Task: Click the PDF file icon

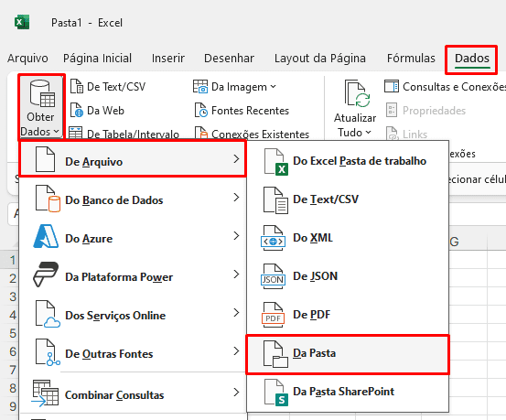Action: tap(273, 315)
